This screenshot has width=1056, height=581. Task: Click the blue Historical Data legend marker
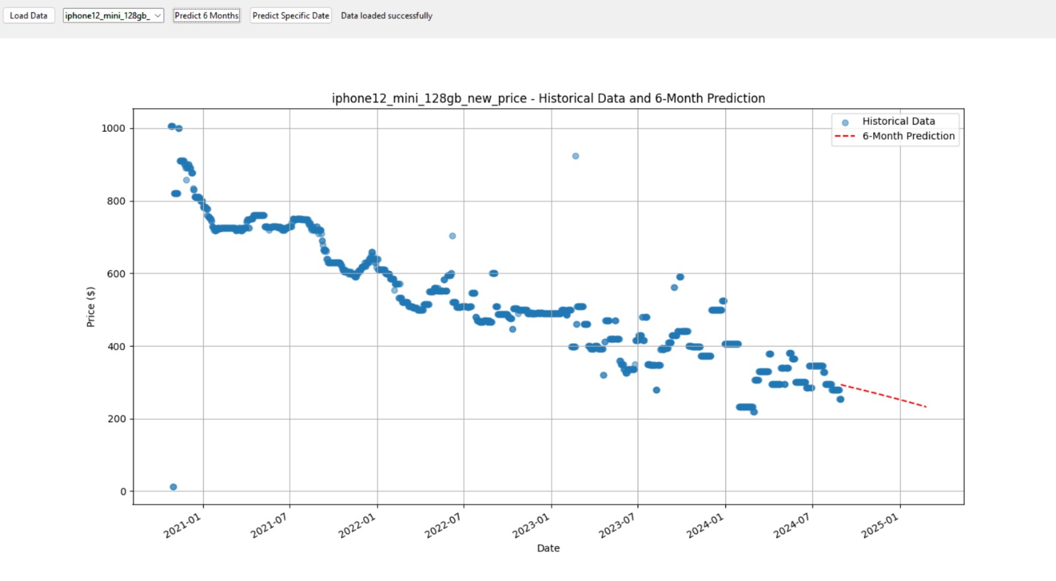845,122
